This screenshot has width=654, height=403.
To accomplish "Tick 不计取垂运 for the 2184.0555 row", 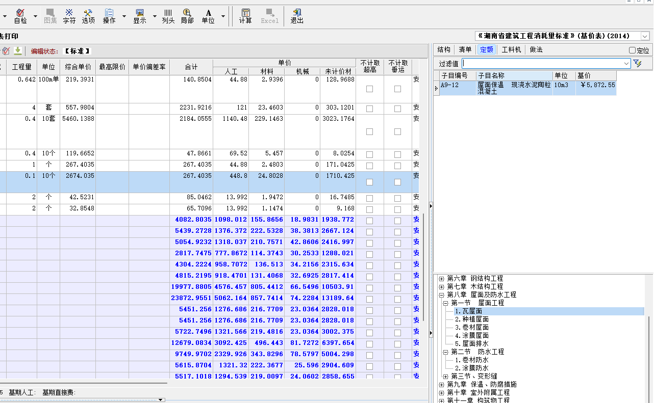I will [397, 131].
